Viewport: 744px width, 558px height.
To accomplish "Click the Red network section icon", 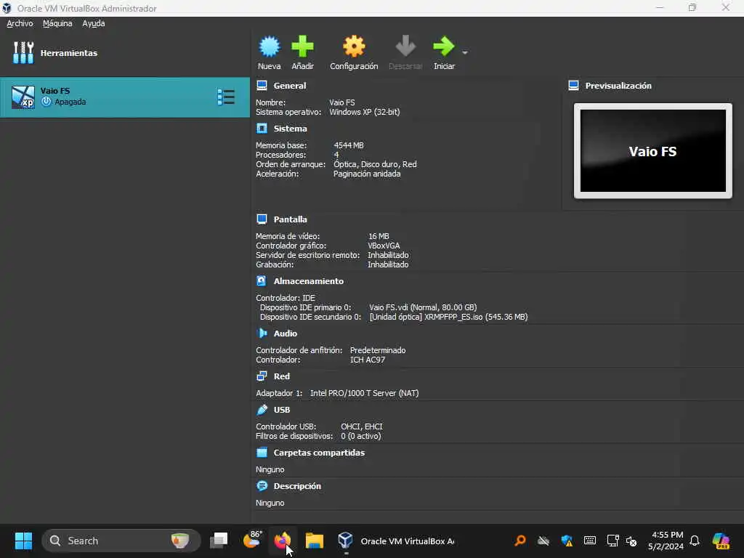I will (262, 376).
